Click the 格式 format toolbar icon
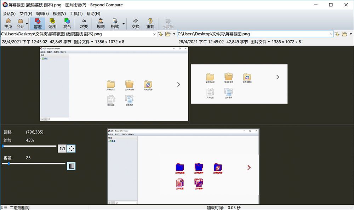This screenshot has width=354, height=210. pyautogui.click(x=115, y=23)
